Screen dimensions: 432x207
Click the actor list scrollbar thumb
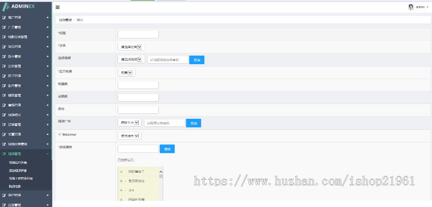(161, 176)
